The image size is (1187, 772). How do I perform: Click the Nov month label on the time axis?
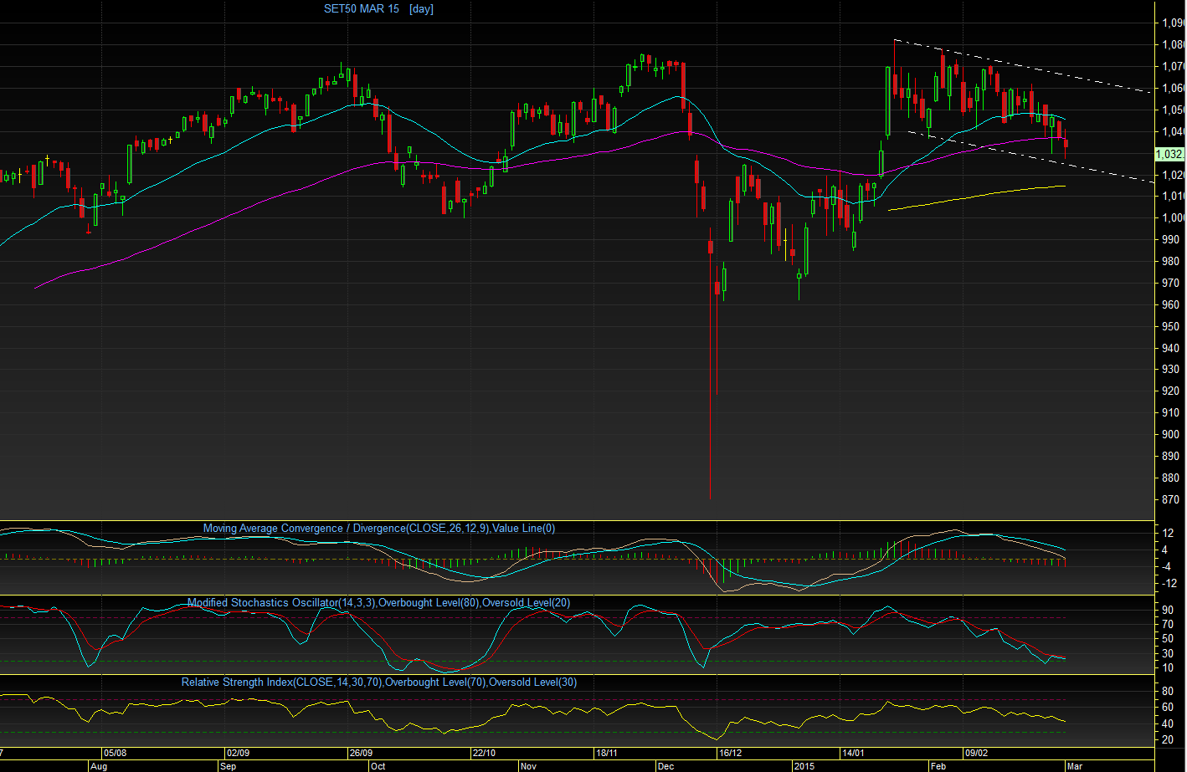528,766
